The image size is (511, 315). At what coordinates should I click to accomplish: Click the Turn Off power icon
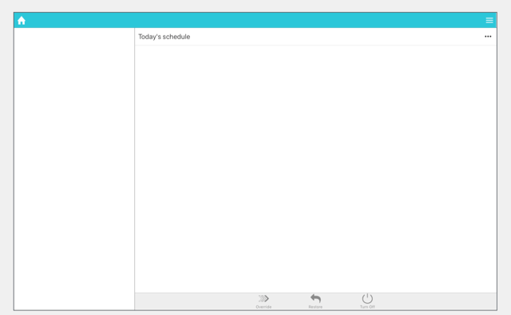(x=367, y=298)
